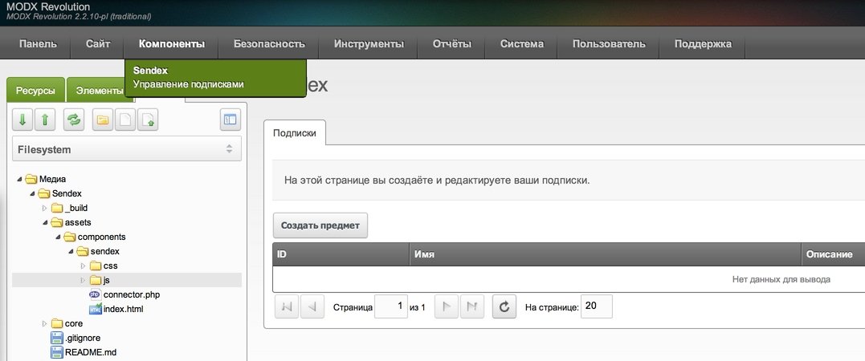
Task: Refresh the file tree using the green arrows icon
Action: 74,120
